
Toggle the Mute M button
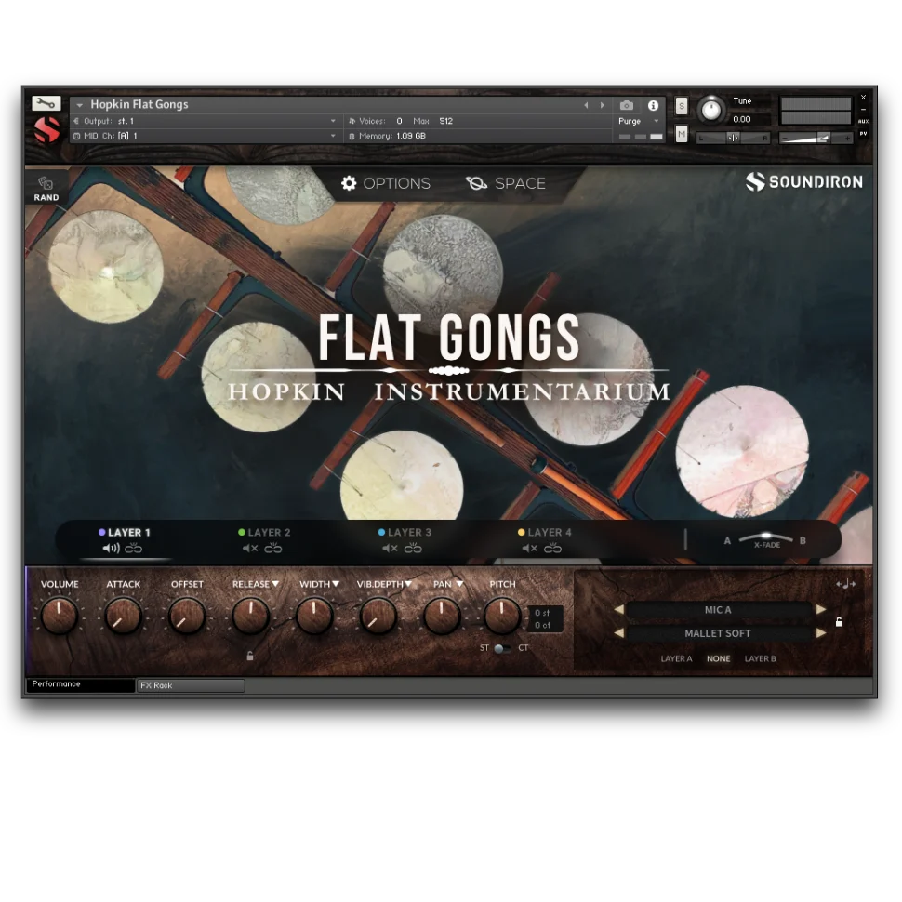tap(681, 134)
